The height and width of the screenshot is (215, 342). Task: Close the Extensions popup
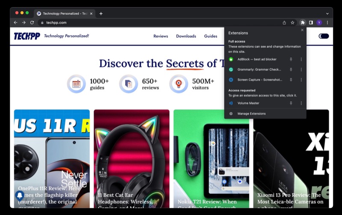pyautogui.click(x=302, y=30)
